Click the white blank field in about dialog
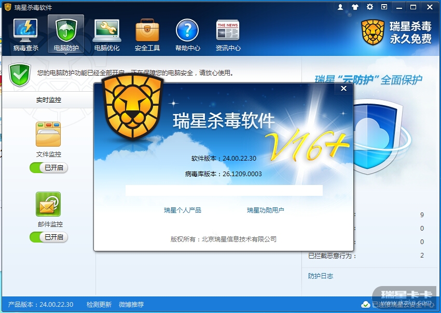Screen dimensions: 441x313 pyautogui.click(x=224, y=190)
